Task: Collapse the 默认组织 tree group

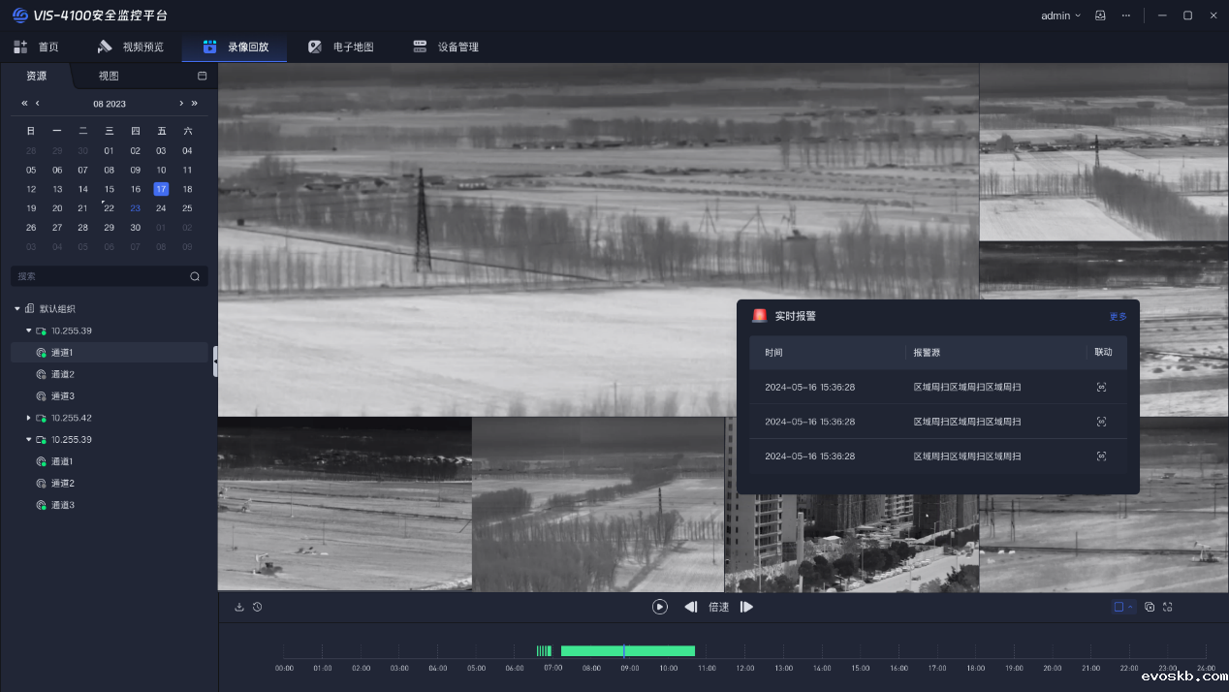Action: point(17,308)
